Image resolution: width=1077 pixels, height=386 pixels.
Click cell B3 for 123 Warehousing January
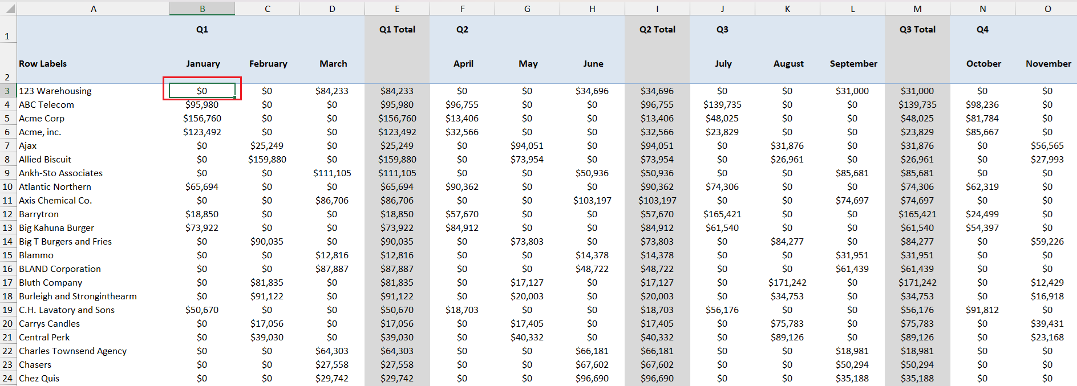pos(202,91)
